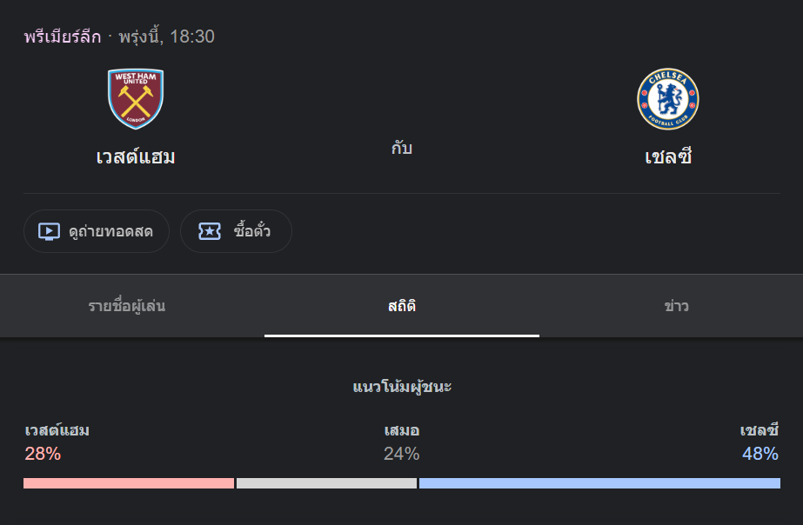Click the 24% draw percentage

click(x=402, y=454)
